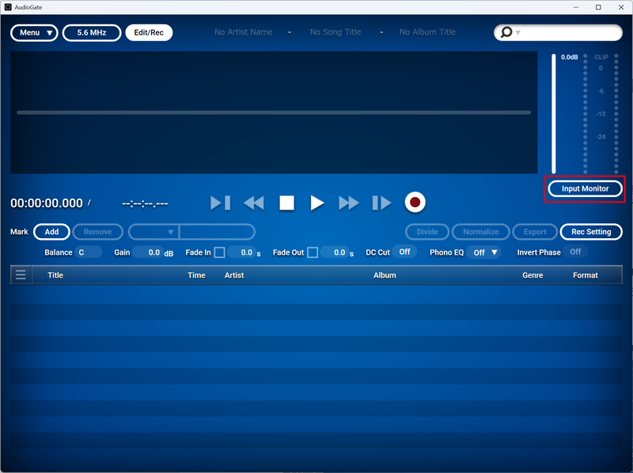The image size is (633, 473).
Task: Toggle the Invert Phase Off switch
Action: coord(575,252)
